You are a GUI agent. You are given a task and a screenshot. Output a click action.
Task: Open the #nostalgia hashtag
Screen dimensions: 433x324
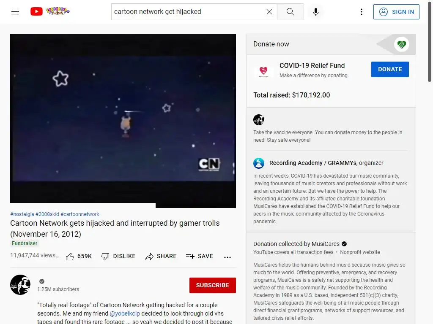(22, 214)
